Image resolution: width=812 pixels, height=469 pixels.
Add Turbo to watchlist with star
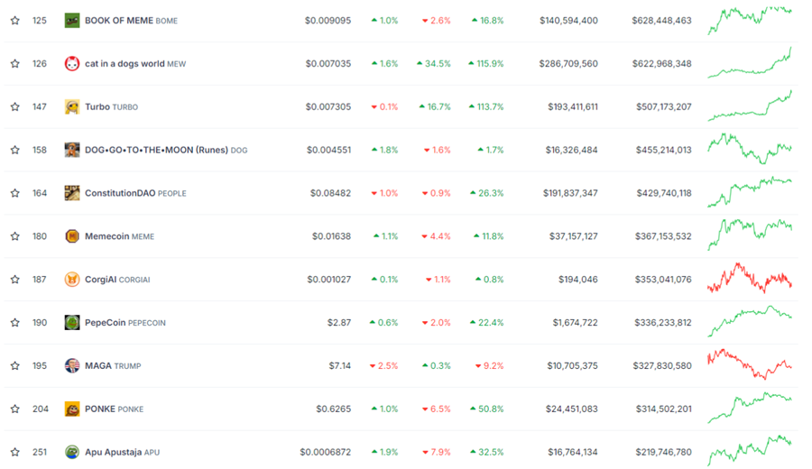[x=15, y=107]
